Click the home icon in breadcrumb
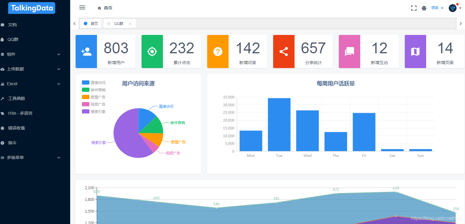 coord(99,8)
